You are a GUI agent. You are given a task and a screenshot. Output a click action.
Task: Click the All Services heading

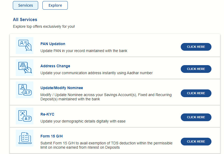click(x=25, y=19)
